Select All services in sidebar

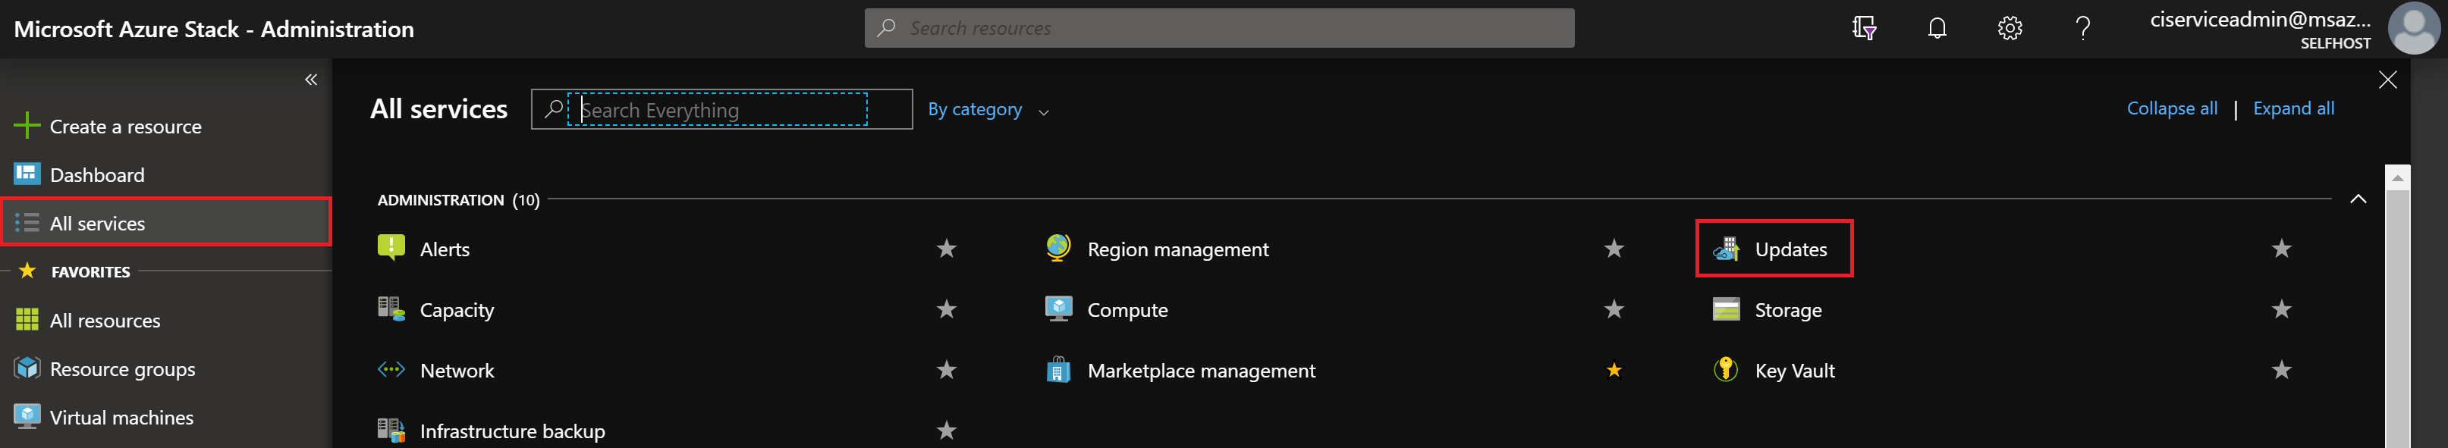pyautogui.click(x=98, y=223)
